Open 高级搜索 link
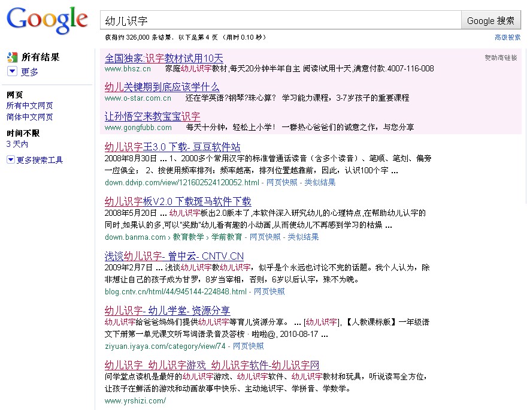 pos(508,37)
